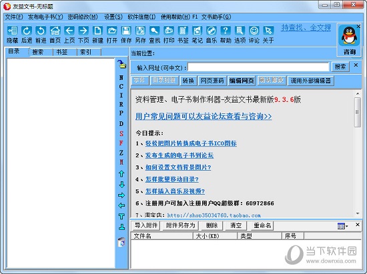Click the up arrow in vertical strip

click(121, 174)
